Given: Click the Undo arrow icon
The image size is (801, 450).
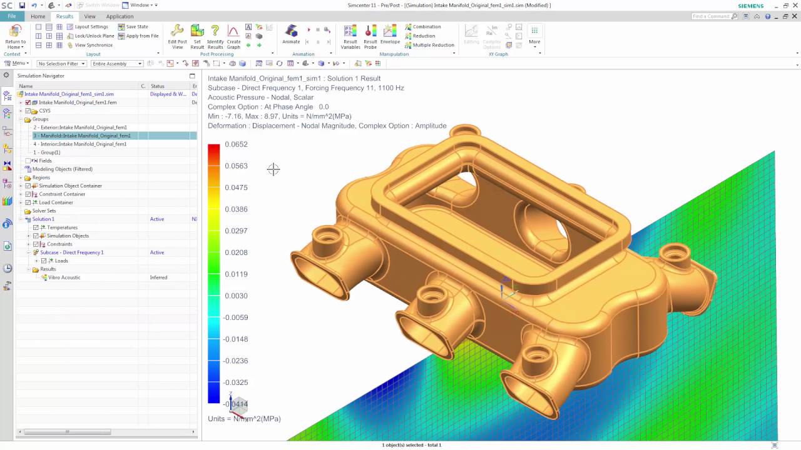Looking at the screenshot, I should [x=34, y=5].
